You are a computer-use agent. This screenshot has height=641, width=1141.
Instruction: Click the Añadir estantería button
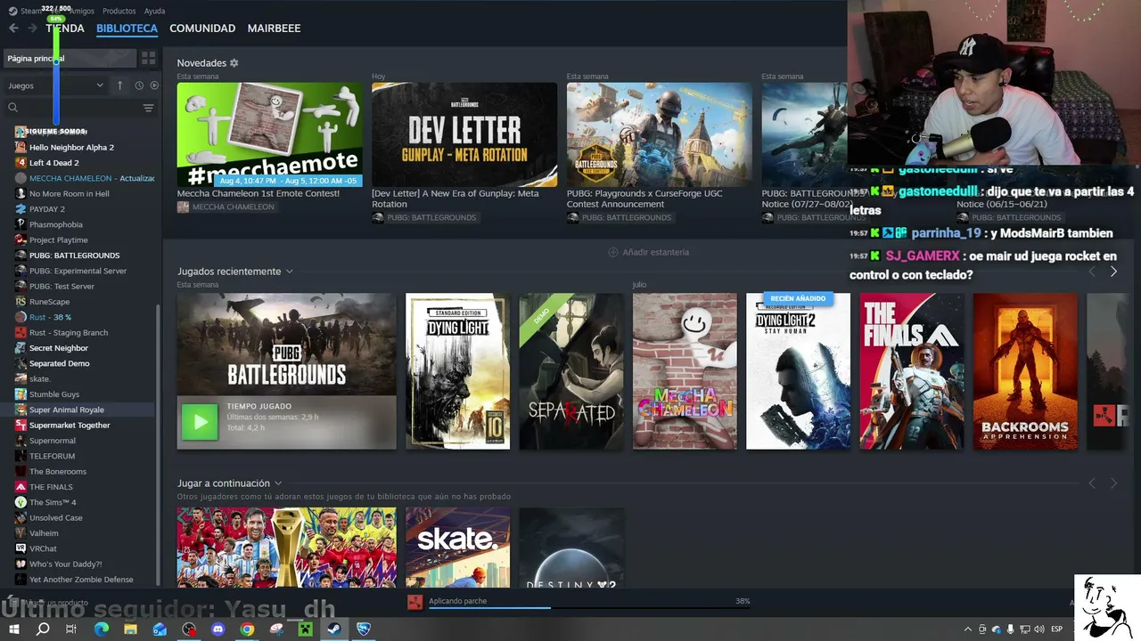point(649,252)
